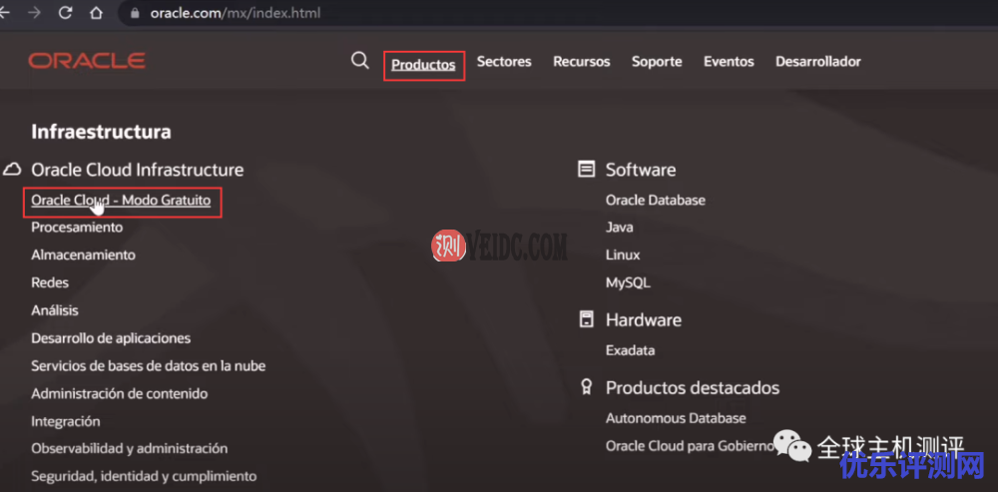Open the Recursos menu
This screenshot has height=492, width=998.
582,62
